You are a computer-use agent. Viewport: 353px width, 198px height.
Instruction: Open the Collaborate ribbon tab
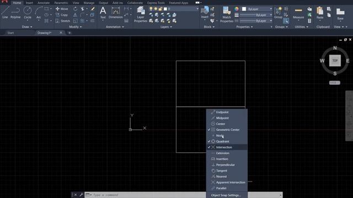coord(135,3)
